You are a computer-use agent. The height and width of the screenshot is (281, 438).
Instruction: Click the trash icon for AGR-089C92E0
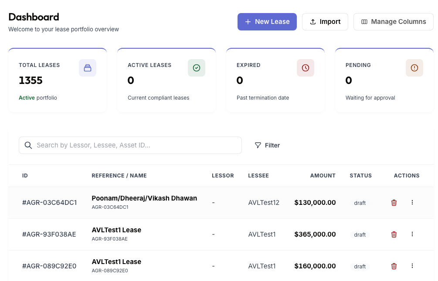[394, 266]
